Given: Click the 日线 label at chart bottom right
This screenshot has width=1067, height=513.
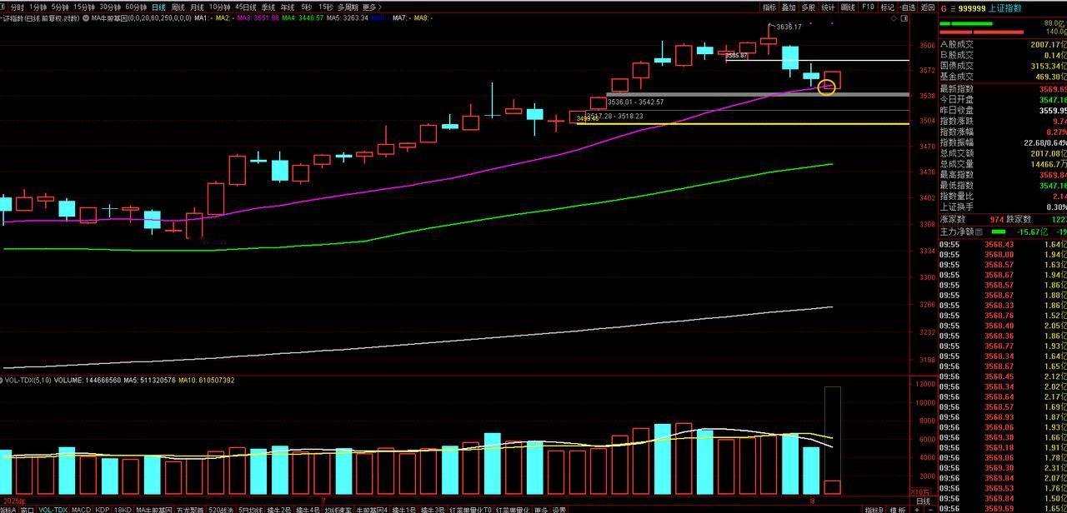Looking at the screenshot, I should pyautogui.click(x=923, y=501).
